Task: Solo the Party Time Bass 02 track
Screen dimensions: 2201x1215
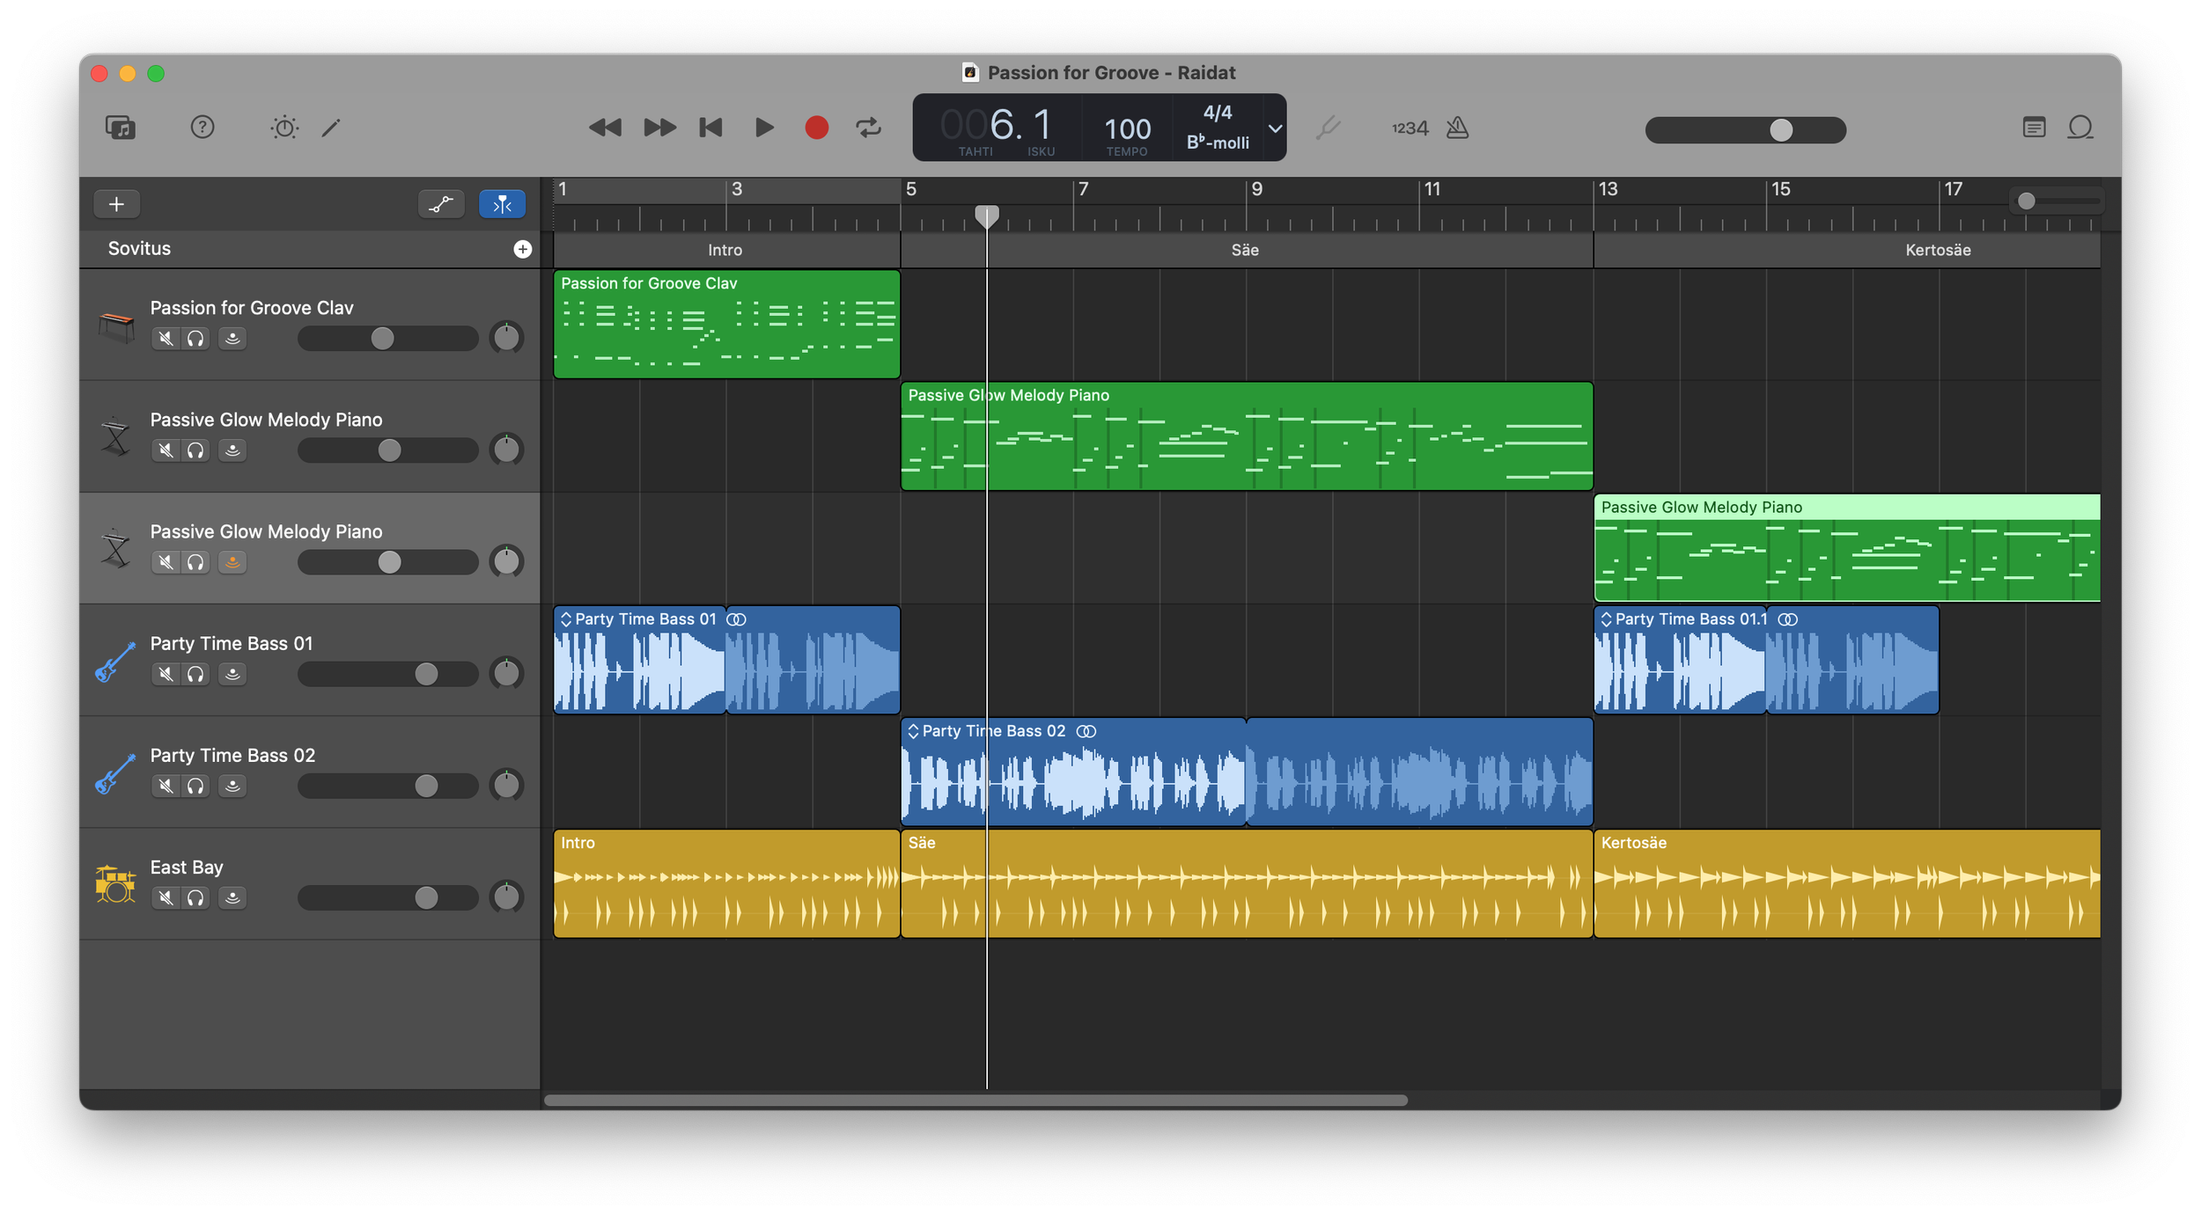Action: point(195,786)
